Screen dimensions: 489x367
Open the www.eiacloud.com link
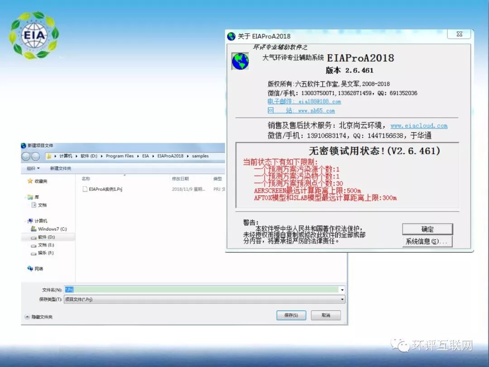(419, 126)
